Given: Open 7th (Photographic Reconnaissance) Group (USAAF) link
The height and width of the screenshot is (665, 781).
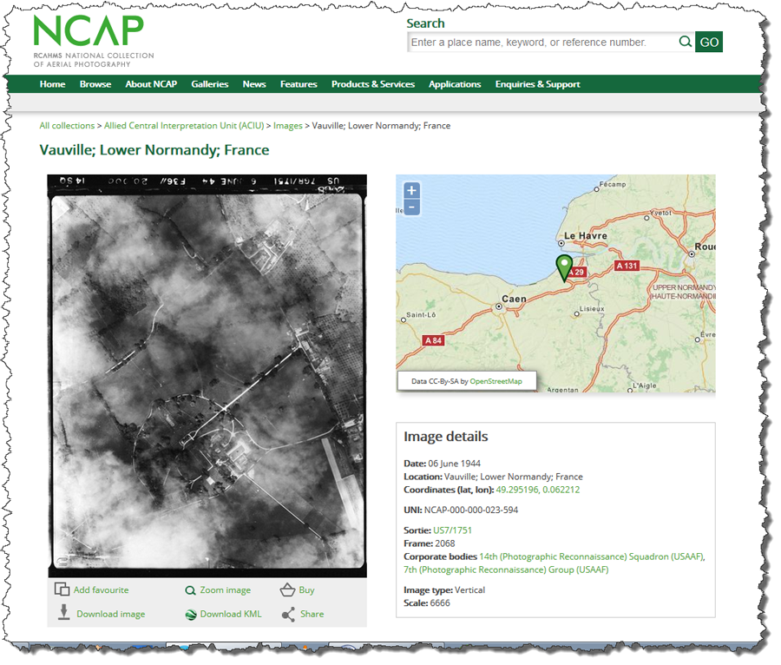Looking at the screenshot, I should 506,570.
